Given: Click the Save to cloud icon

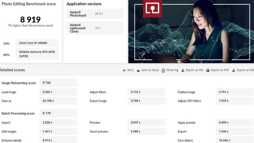Looking at the screenshot, I should pos(138,70).
